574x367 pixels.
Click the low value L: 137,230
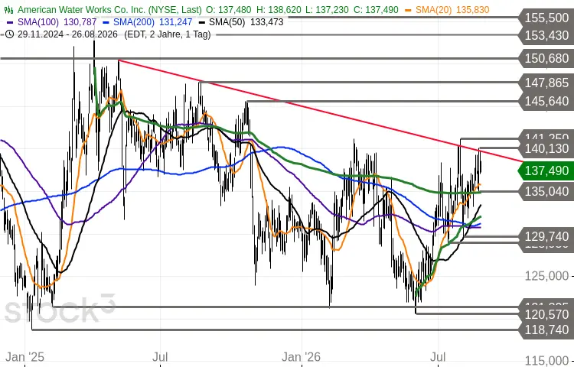point(328,10)
